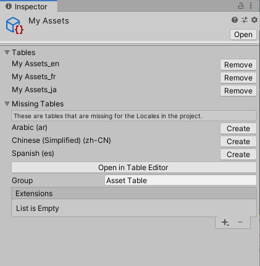Add an extension with the plus icon
Screen dimensions: 260x266
coord(225,222)
